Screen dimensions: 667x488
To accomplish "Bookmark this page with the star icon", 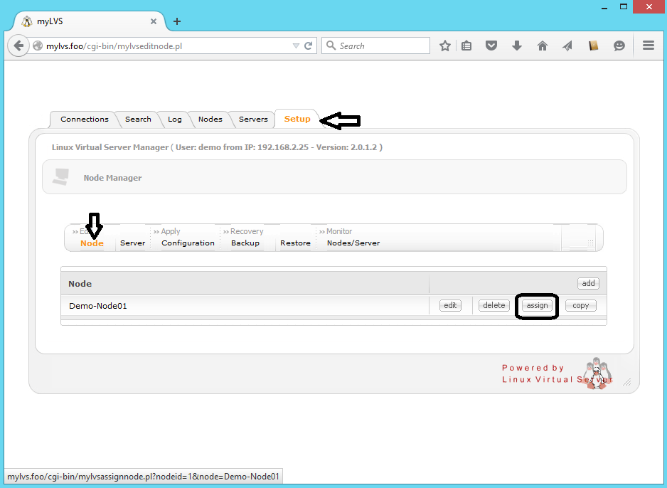I will pos(445,46).
